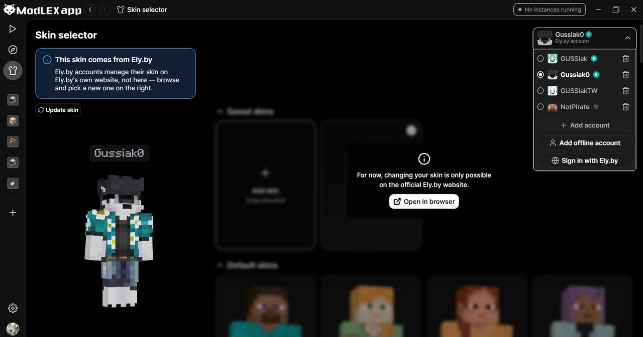Click Add account
The height and width of the screenshot is (337, 643).
coord(585,125)
